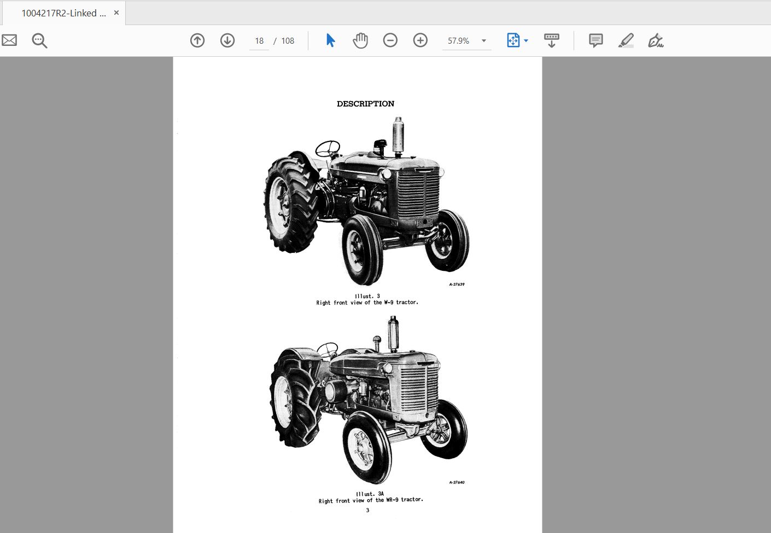Go to the previous page
The image size is (771, 533).
(x=197, y=40)
